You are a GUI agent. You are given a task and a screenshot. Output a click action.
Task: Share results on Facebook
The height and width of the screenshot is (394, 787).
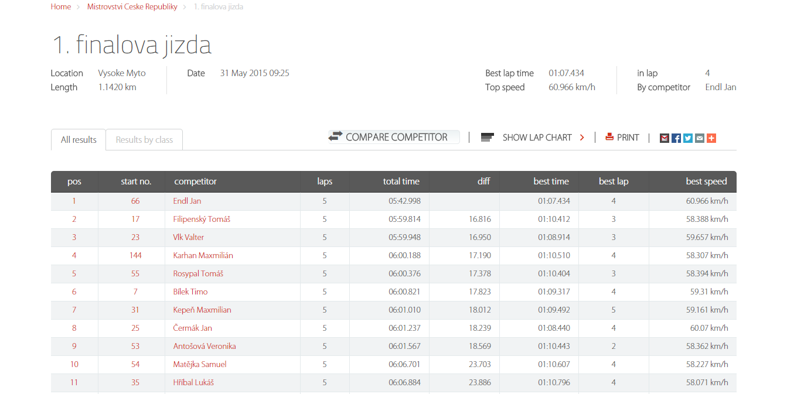[676, 138]
